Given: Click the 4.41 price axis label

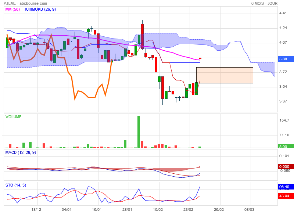Looking at the screenshot, I should (283, 13).
